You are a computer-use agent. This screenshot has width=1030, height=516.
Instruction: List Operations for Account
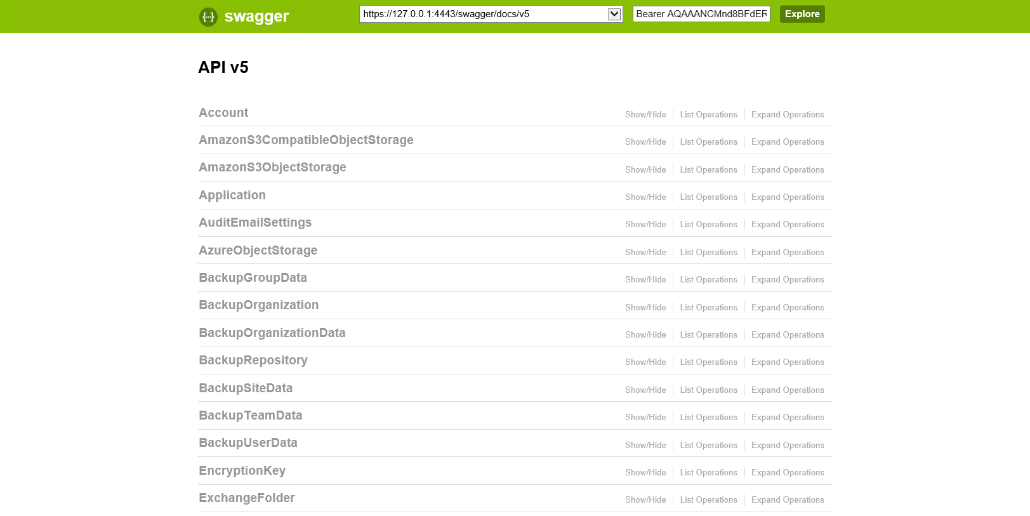pos(708,115)
